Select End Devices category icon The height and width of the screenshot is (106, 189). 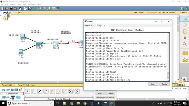coord(4,97)
